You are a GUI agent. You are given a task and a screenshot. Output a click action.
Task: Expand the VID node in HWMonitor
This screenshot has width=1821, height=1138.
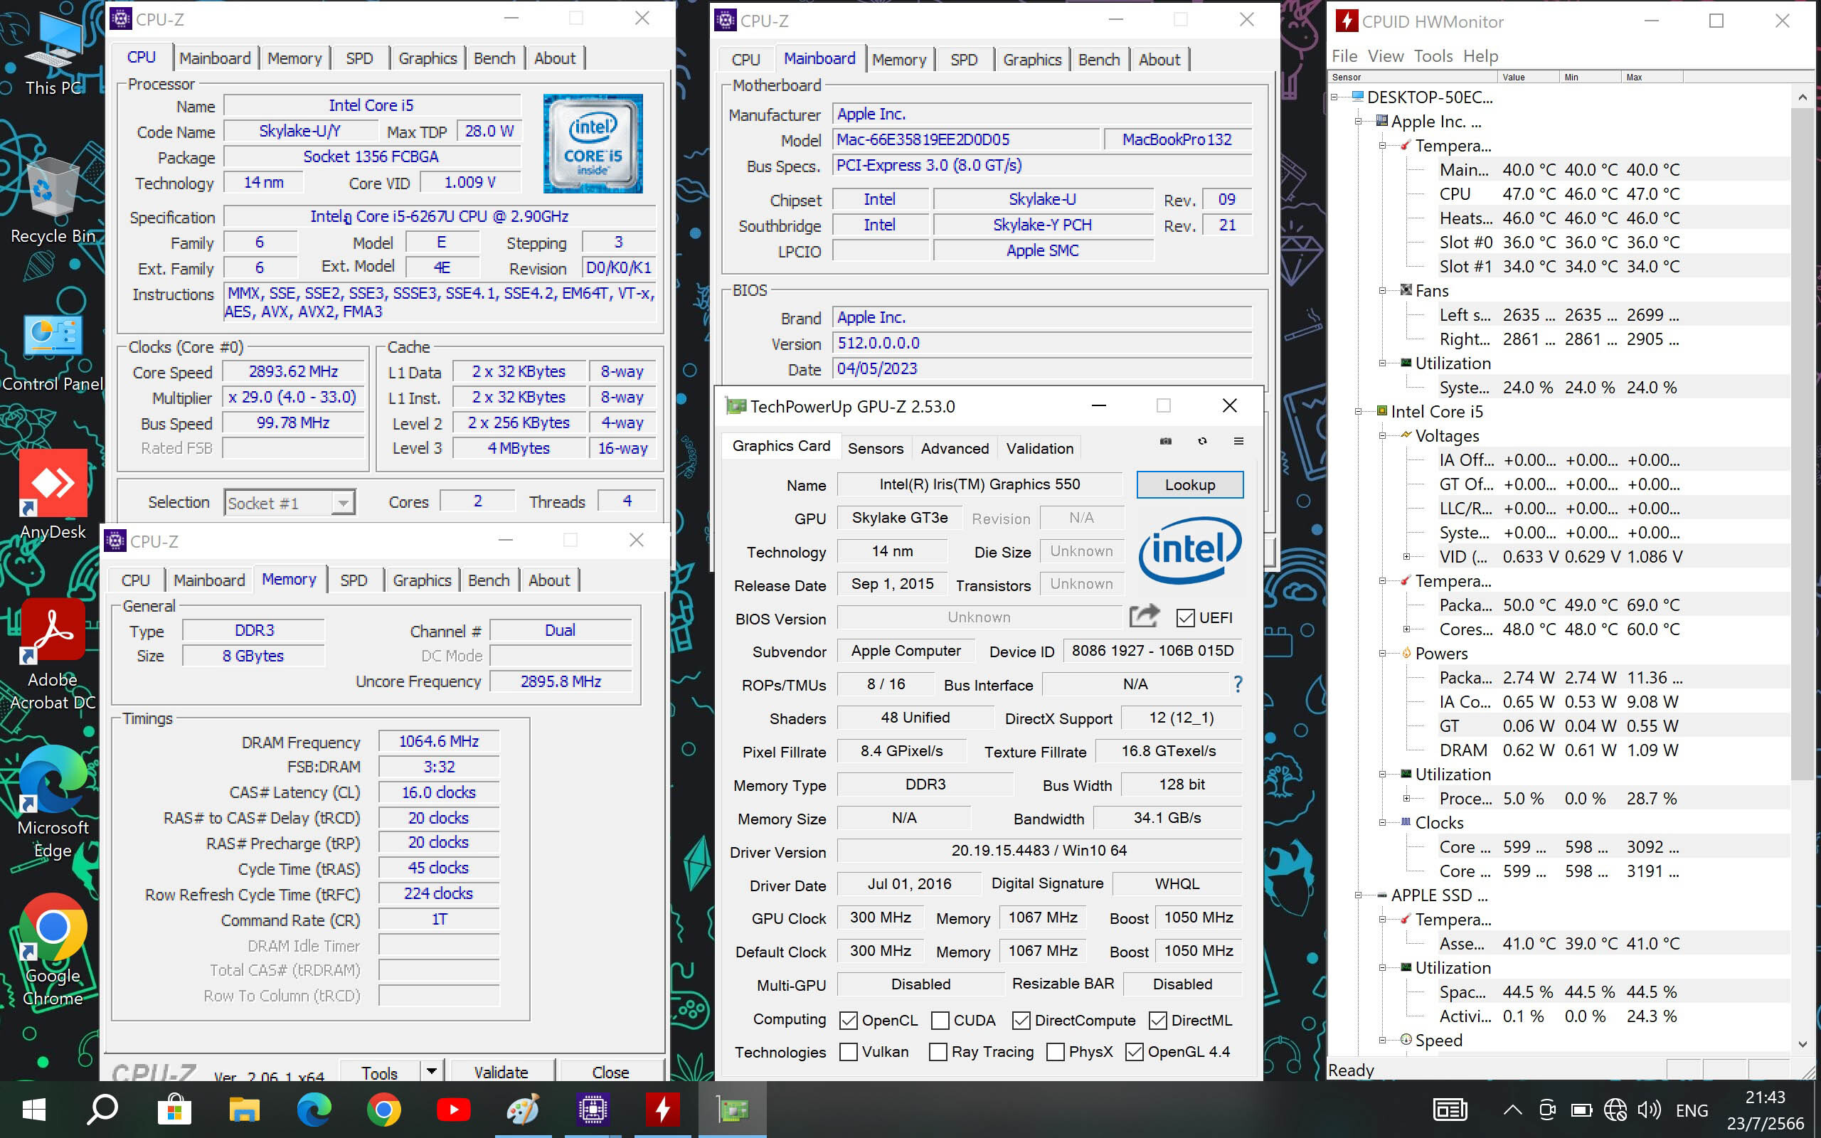[x=1406, y=557]
